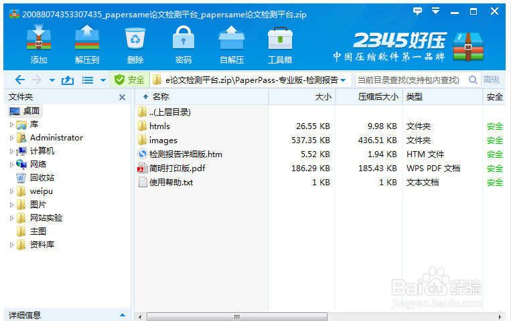Click the WPS PDF 文档 type cell
Screen dimensions: 511x321
point(433,169)
